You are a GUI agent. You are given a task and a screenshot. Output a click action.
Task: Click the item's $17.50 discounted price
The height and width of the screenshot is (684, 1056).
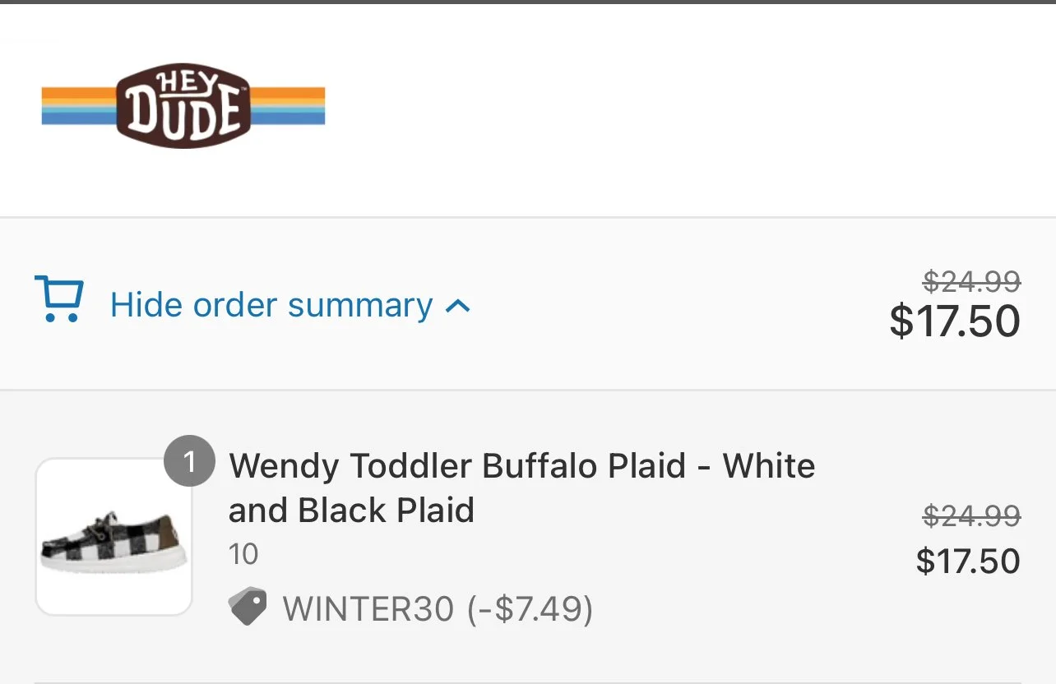tap(968, 561)
